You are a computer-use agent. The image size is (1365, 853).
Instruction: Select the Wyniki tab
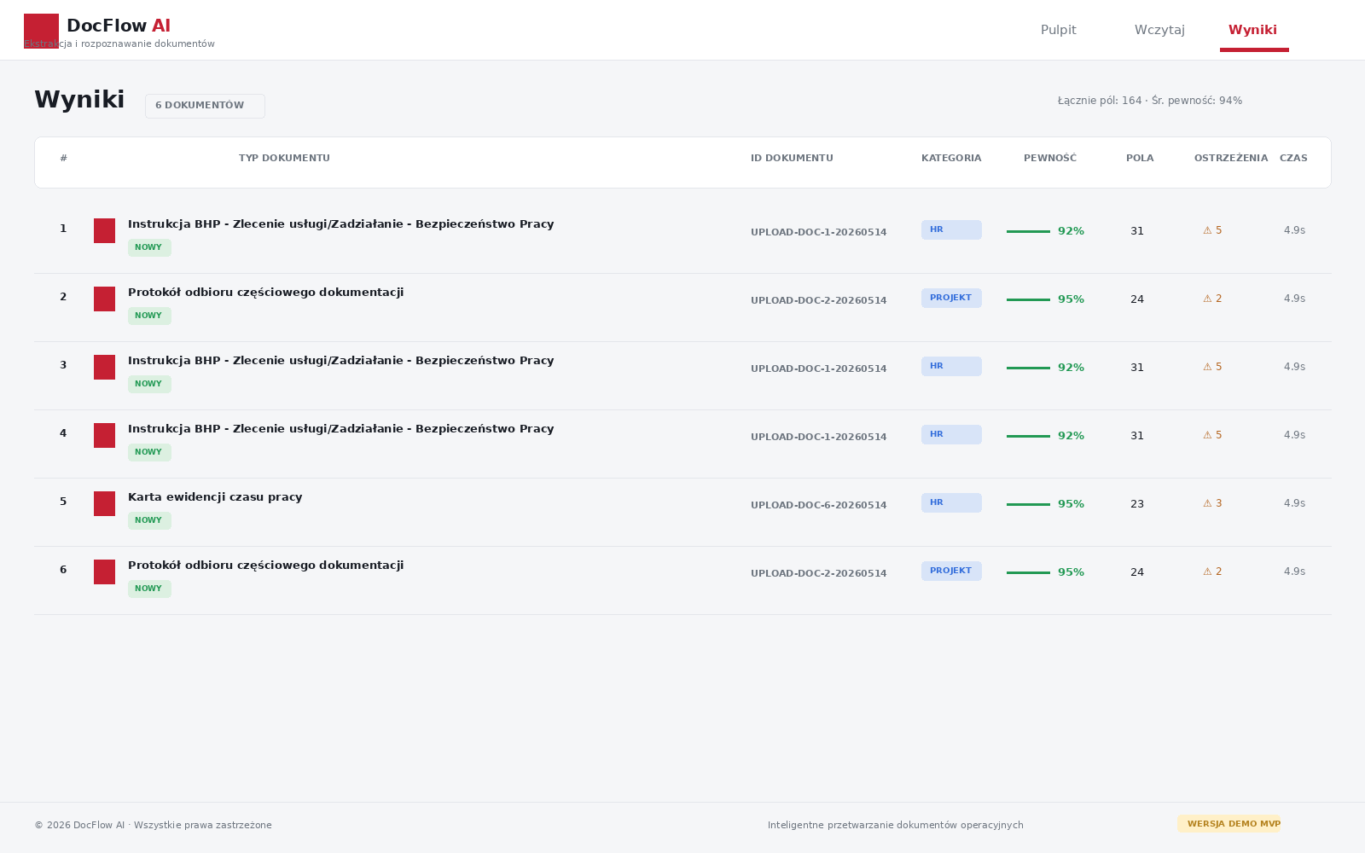(1252, 30)
